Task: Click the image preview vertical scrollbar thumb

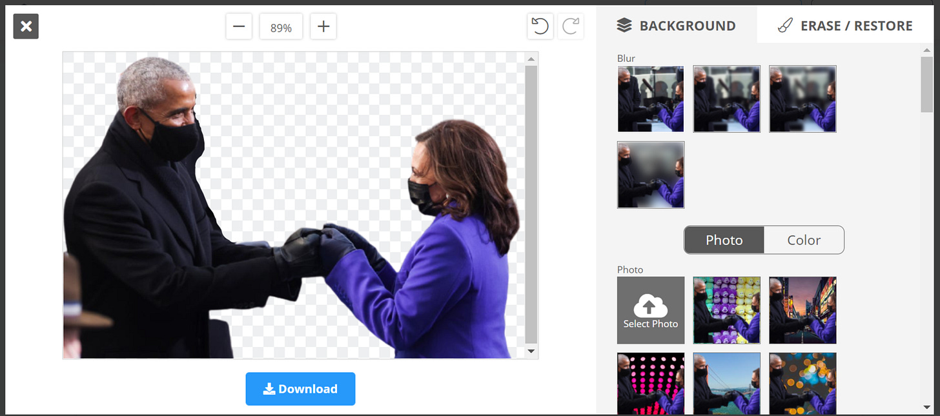Action: 531,204
